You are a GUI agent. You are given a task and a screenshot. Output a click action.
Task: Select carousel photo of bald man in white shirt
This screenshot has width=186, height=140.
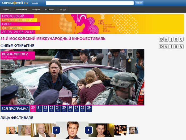(x=41, y=130)
